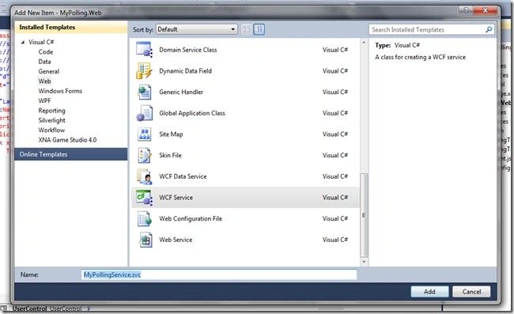The image size is (514, 314).
Task: Click Visual C# in Web Service row
Action: coord(335,240)
